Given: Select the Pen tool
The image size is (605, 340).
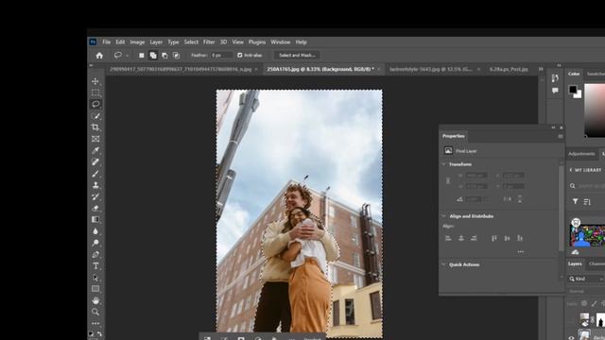Looking at the screenshot, I should click(x=95, y=254).
